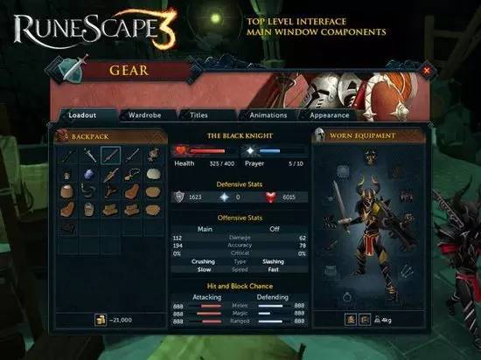Click the Prayer star icon
This screenshot has height=360, width=481.
coord(250,151)
